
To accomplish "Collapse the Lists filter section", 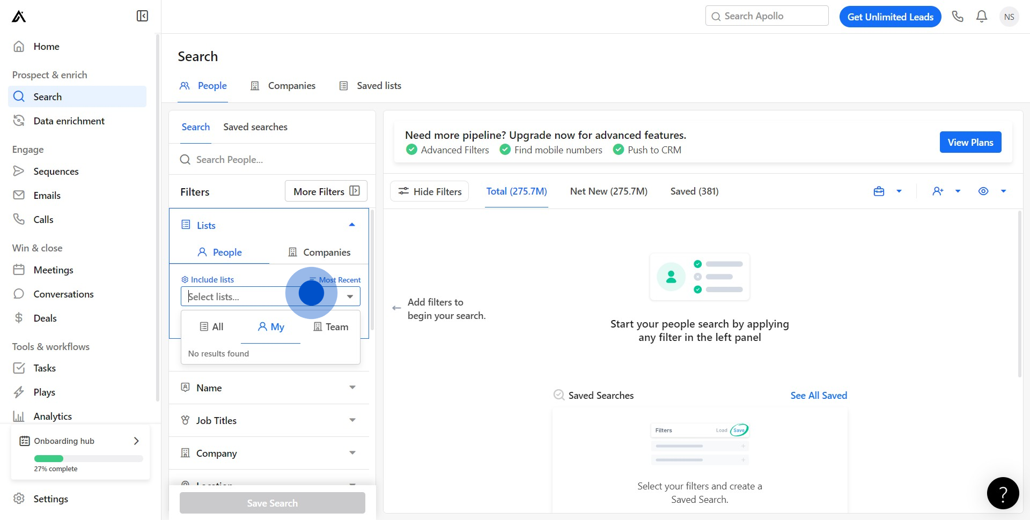I will click(352, 225).
